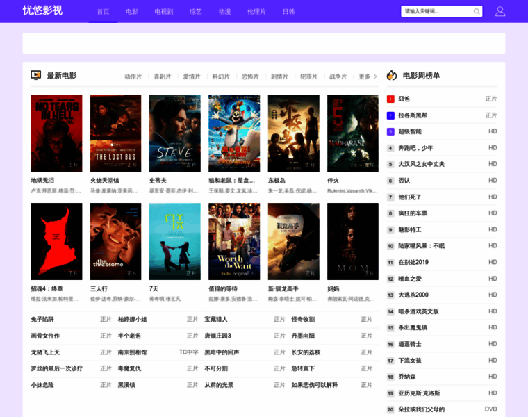Click the blue rank 3 badge

pyautogui.click(x=390, y=131)
